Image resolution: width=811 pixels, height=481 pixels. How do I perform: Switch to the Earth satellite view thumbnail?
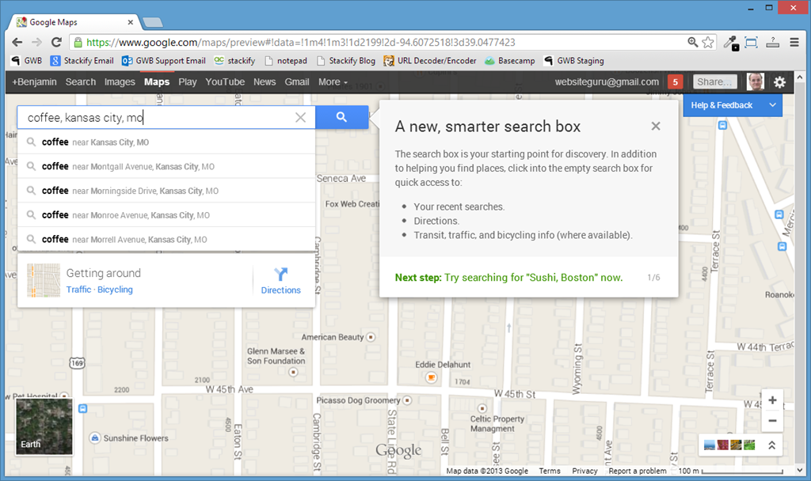[44, 426]
